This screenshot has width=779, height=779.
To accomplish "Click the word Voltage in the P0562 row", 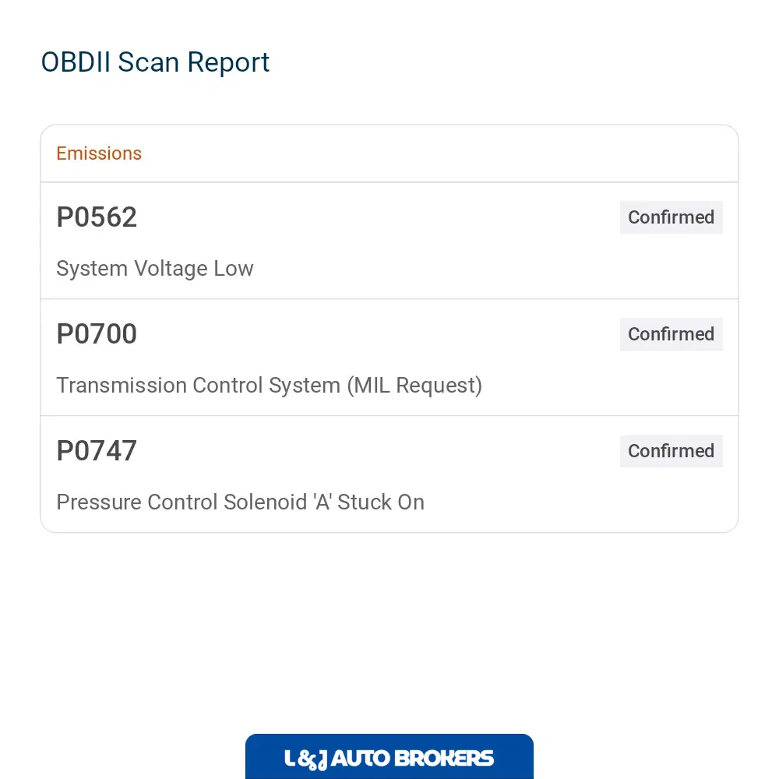I will pos(171,269).
